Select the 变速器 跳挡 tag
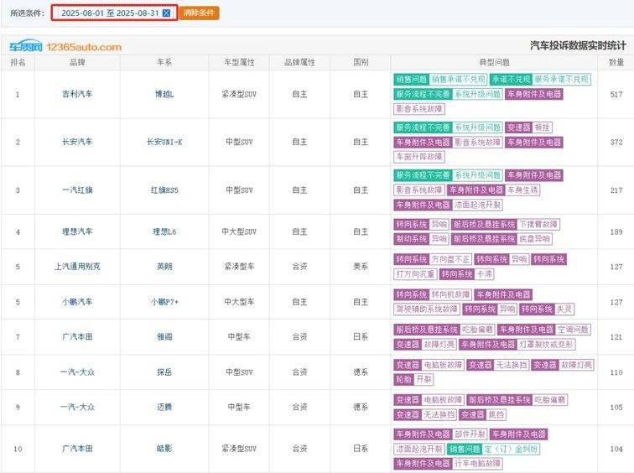The width and height of the screenshot is (634, 473). pyautogui.click(x=482, y=415)
